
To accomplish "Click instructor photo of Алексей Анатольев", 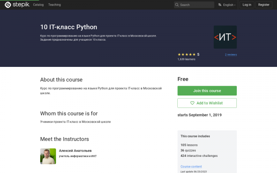I will coord(48,156).
